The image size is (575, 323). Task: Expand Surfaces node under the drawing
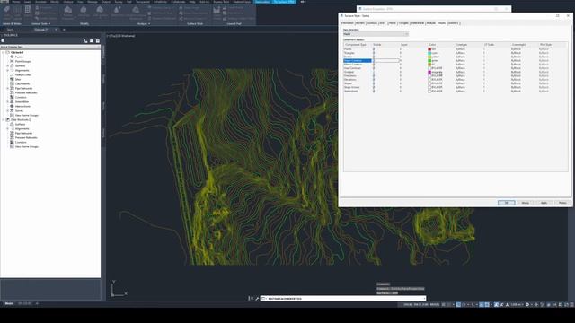pos(8,65)
